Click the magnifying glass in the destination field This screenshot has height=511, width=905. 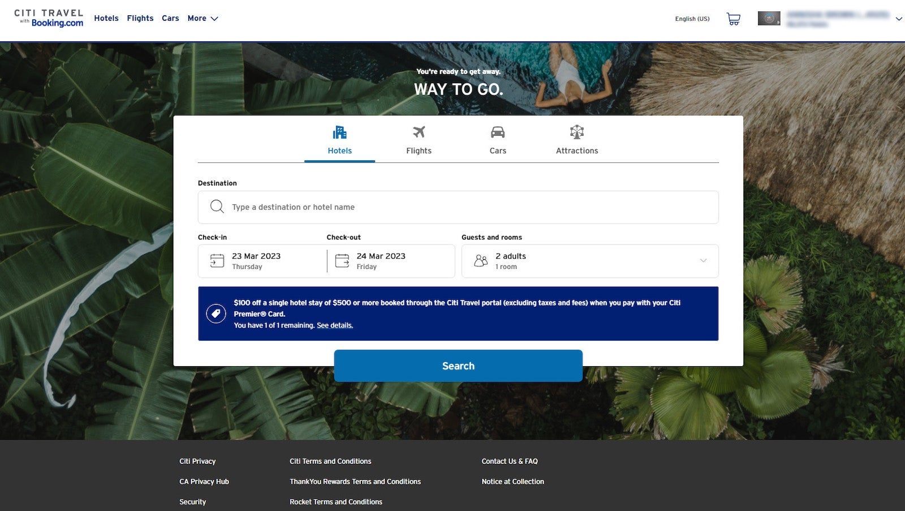click(x=217, y=207)
